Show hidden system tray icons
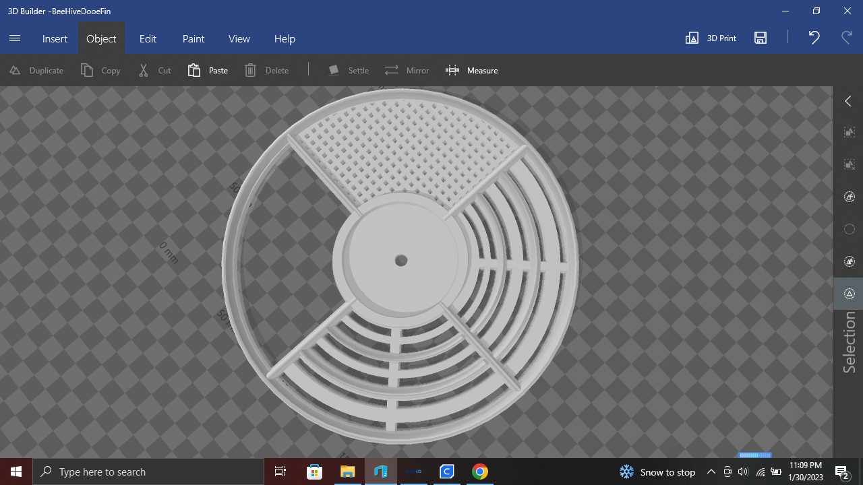 [x=711, y=472]
